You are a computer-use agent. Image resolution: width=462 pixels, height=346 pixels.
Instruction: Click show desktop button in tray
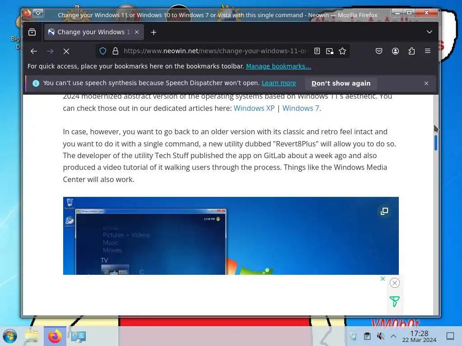(x=450, y=336)
